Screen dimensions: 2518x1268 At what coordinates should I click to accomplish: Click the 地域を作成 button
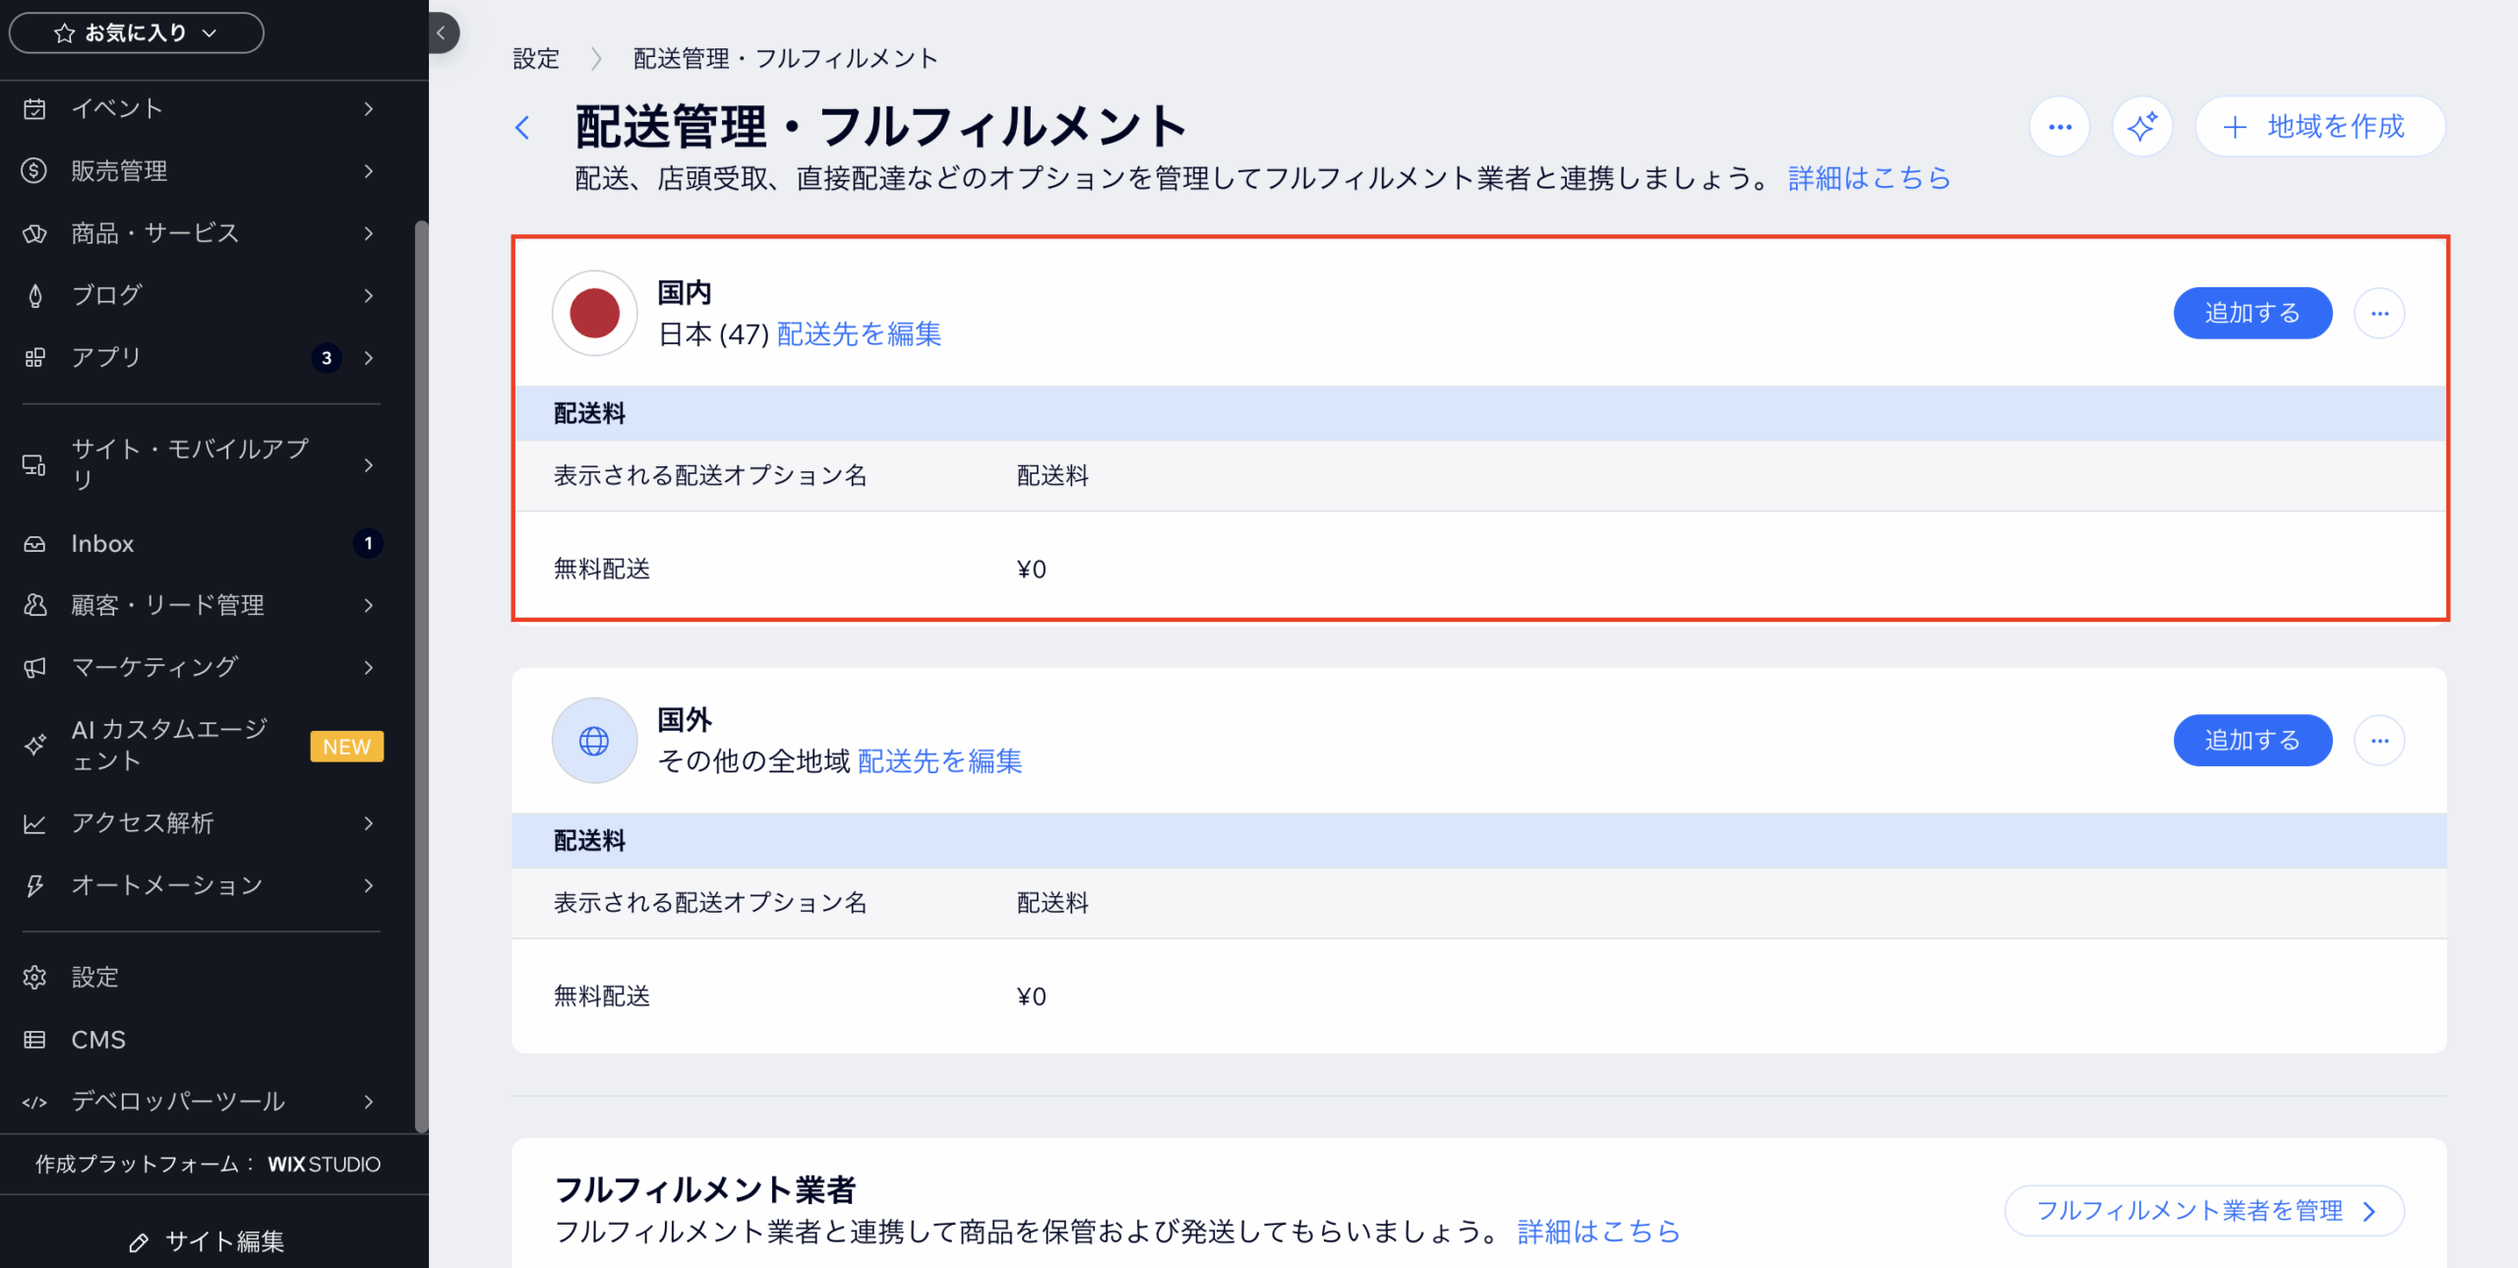tap(2319, 127)
